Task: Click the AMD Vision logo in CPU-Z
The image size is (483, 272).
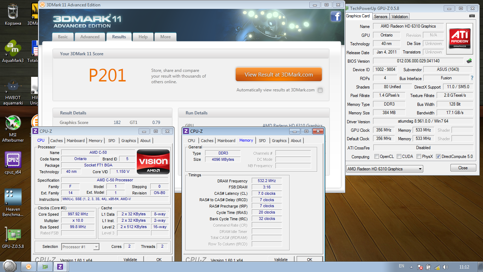Action: click(153, 161)
